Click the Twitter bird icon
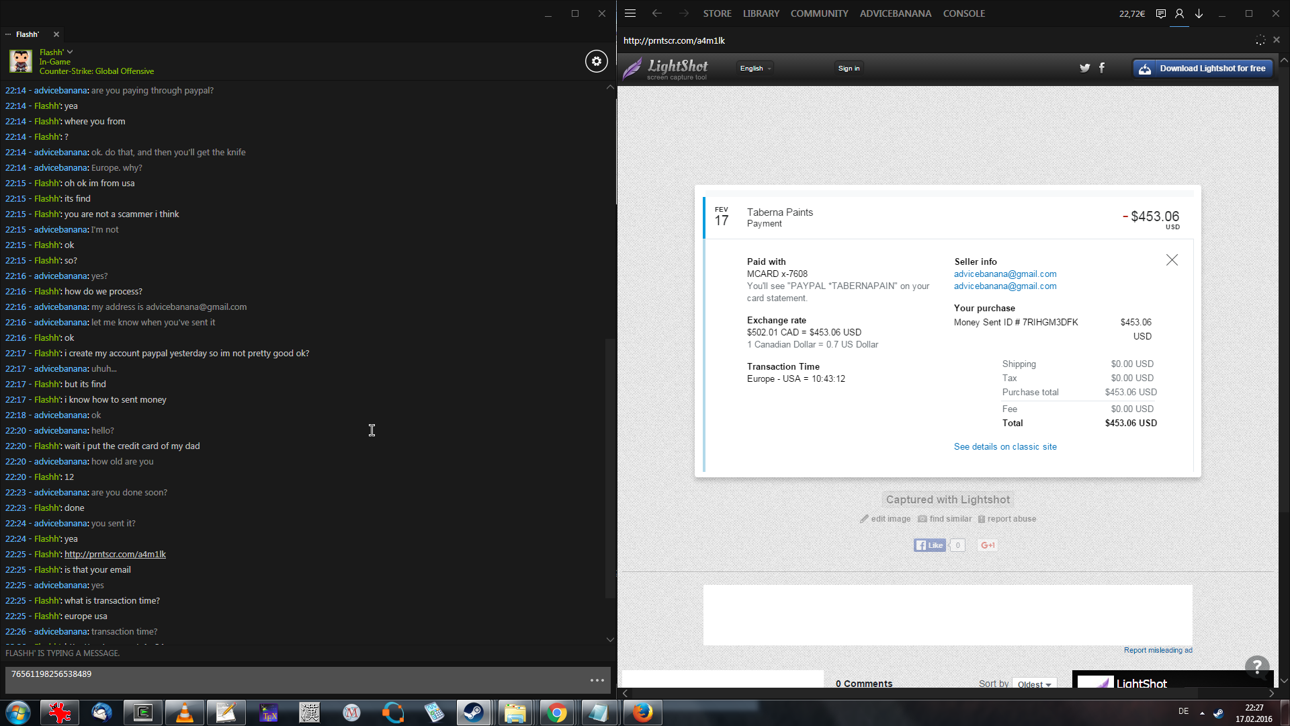The height and width of the screenshot is (726, 1290). pos(1084,68)
